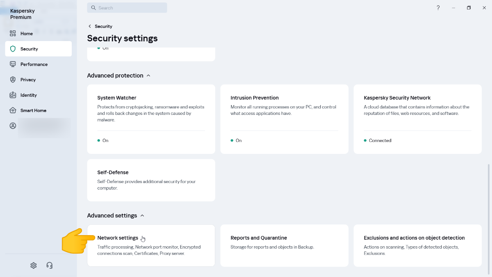The width and height of the screenshot is (492, 277).
Task: Go to Privacy shield icon
Action: [13, 80]
